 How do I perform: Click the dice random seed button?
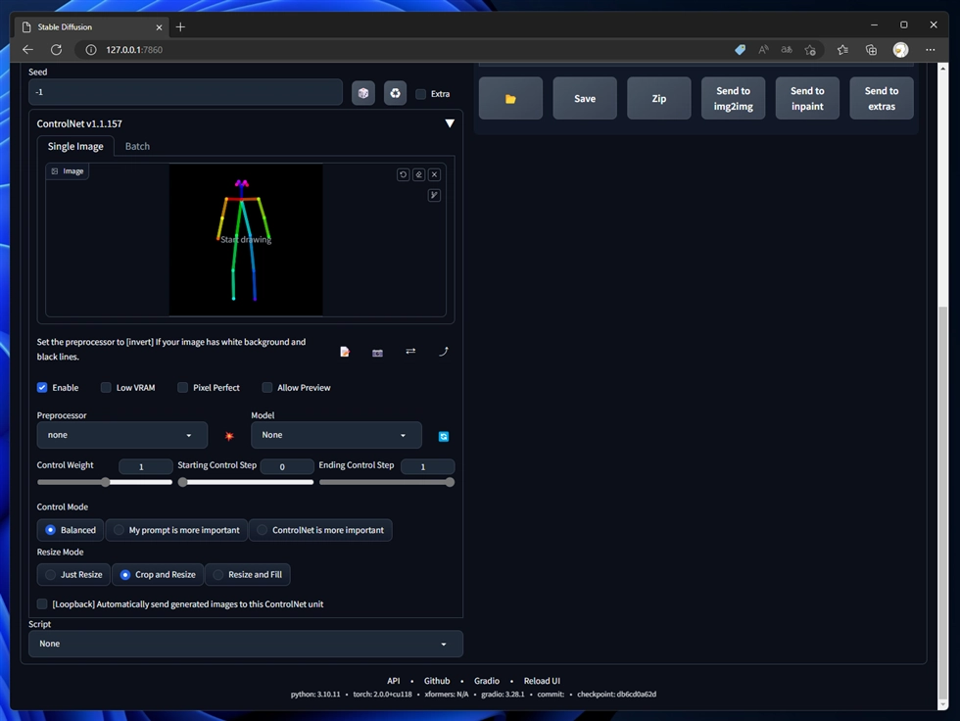363,93
